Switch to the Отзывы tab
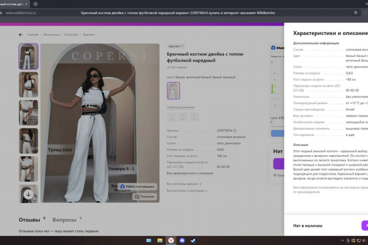368x245 pixels. tap(29, 220)
